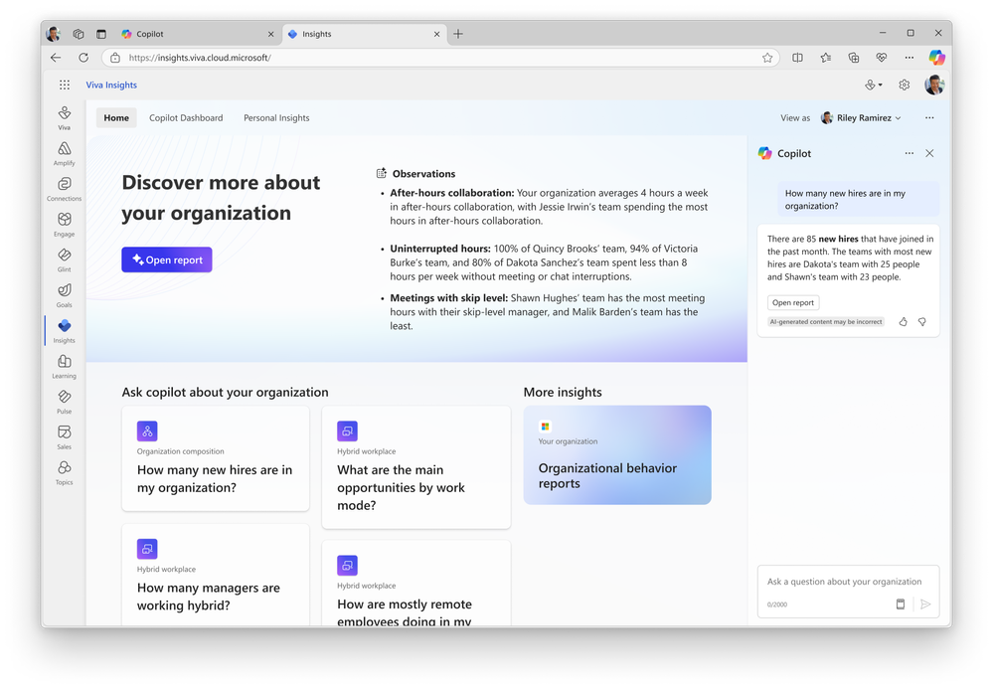993x689 pixels.
Task: Expand the View as Riley Ramirez dropdown
Action: 861,117
